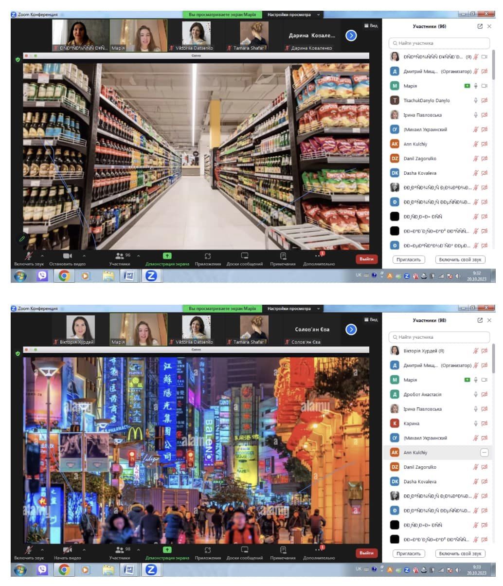Screen dimensions: 503x586
Task: Click the green annotation pencil icon
Action: [21, 238]
